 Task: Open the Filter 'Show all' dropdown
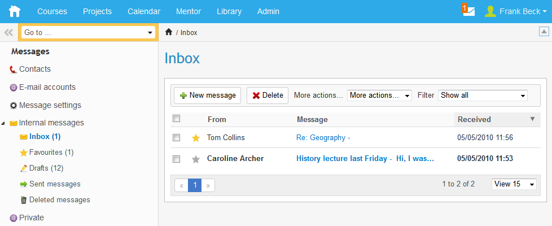[x=483, y=95]
